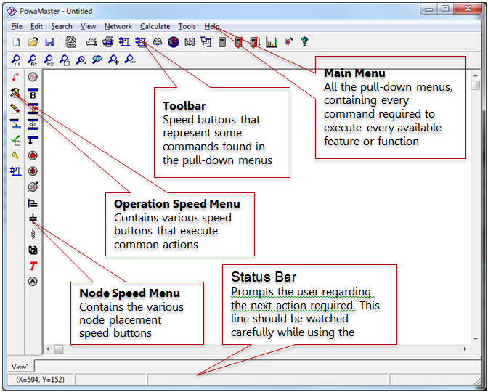The height and width of the screenshot is (392, 488).
Task: Select the inductor coil node button
Action: pyautogui.click(x=33, y=234)
